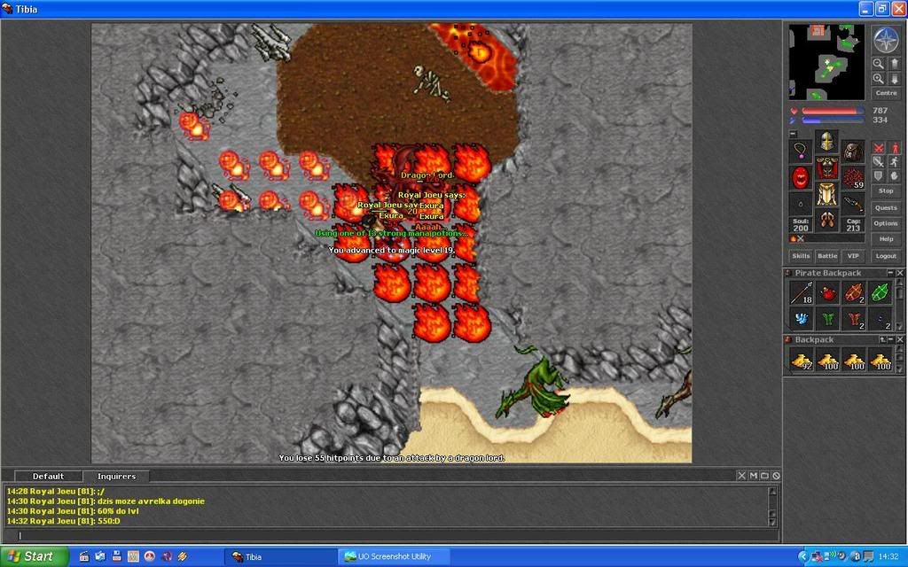This screenshot has width=908, height=567.
Task: Open the Skills window
Action: pyautogui.click(x=801, y=256)
